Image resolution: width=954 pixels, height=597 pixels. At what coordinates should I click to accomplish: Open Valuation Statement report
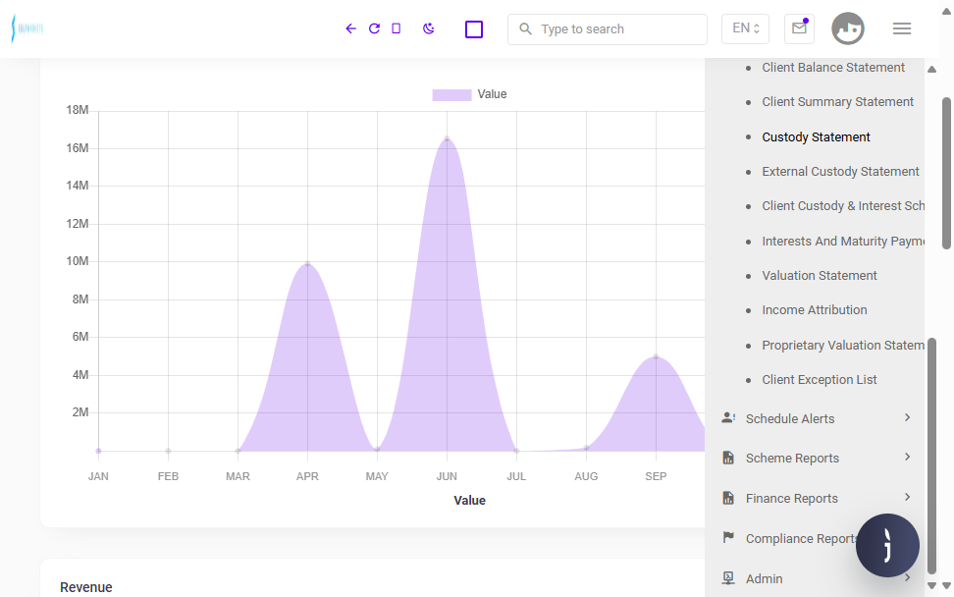point(820,276)
